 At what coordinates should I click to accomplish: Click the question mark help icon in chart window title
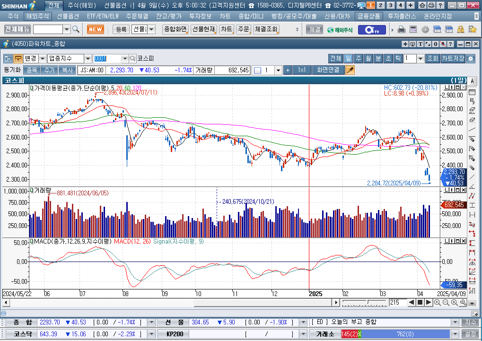tap(450, 44)
